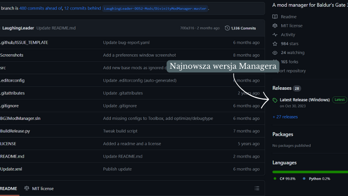Viewport: 348px width, 196px height.
Task: Open commit Update .gitignore
Action: pos(120,106)
